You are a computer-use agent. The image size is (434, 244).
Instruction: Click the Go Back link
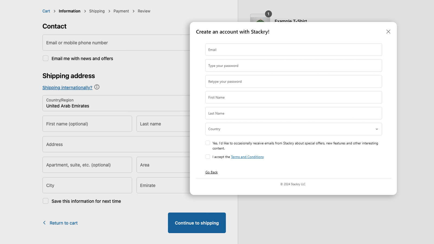211,172
